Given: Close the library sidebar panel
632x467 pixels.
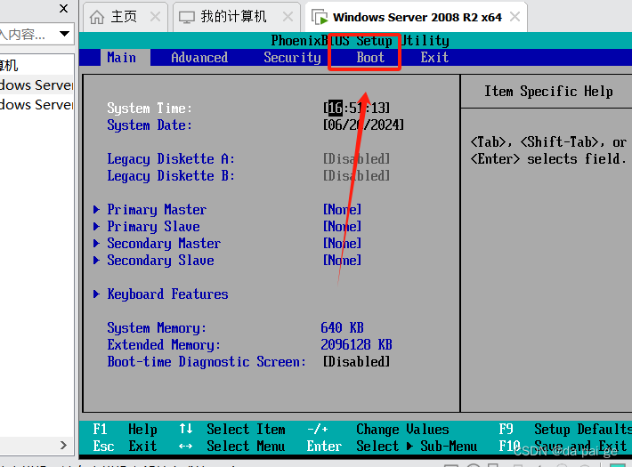Looking at the screenshot, I should click(63, 9).
